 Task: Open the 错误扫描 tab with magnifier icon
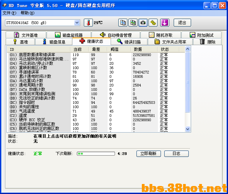(129, 42)
